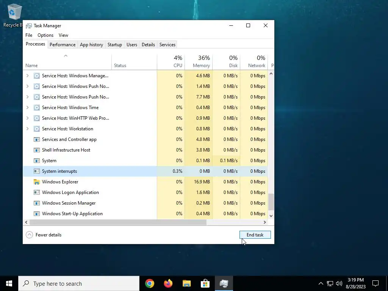Switch to the Services tab
The image size is (388, 291).
pyautogui.click(x=167, y=45)
